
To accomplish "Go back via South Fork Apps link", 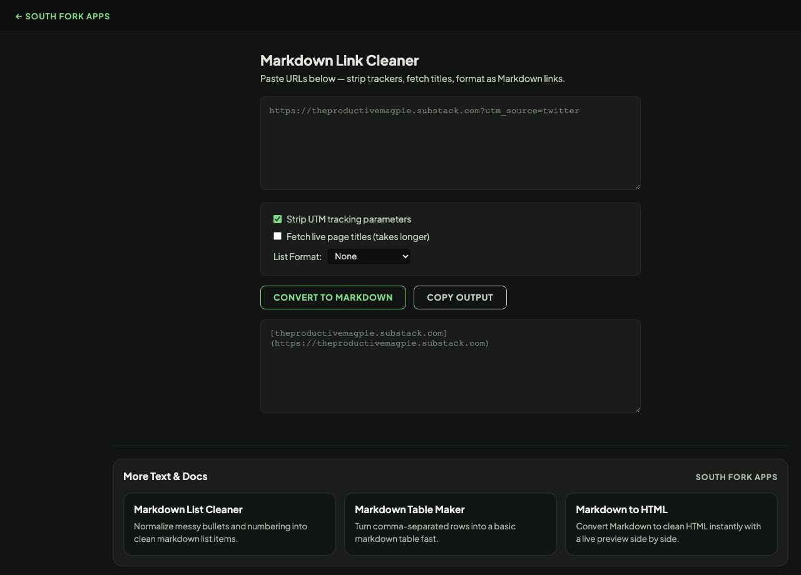I will coord(63,16).
